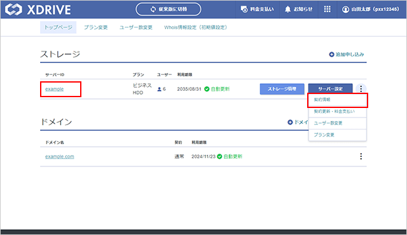Click the green 自動更新 check for storage
Screen dimensions: 407x235
[207, 89]
